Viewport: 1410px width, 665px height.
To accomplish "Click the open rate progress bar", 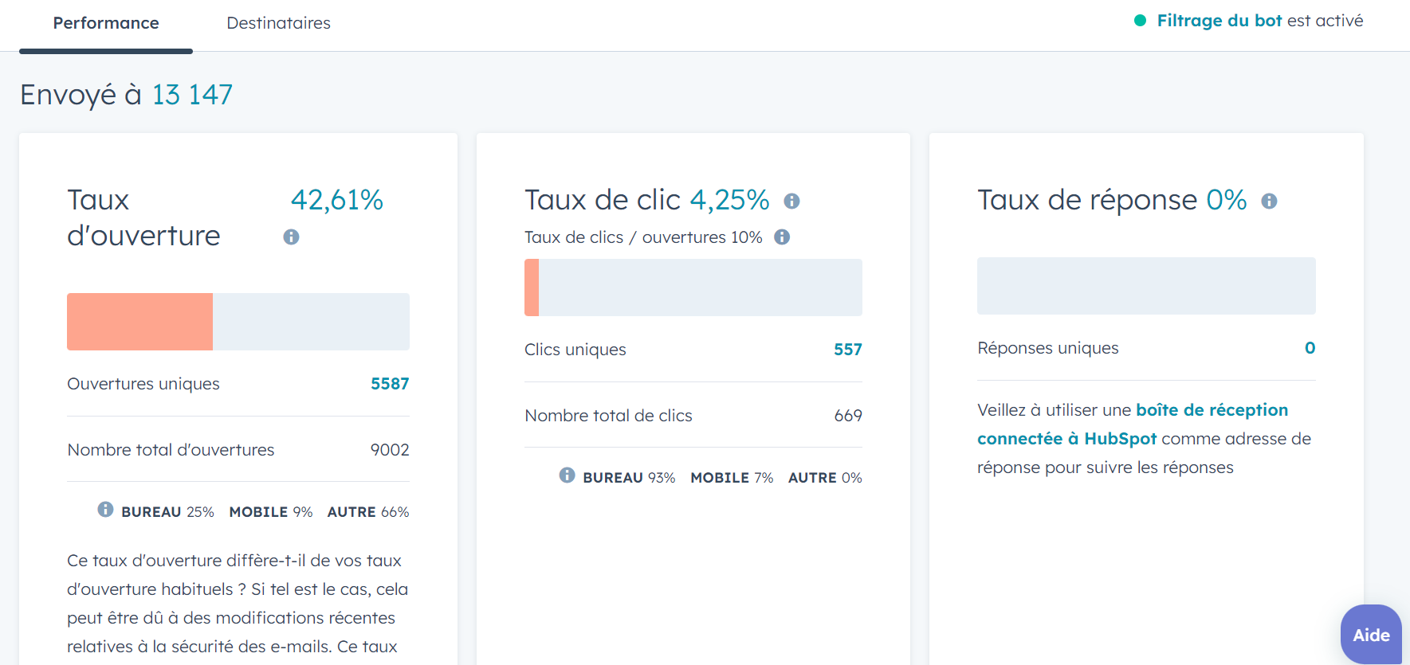I will pyautogui.click(x=238, y=322).
